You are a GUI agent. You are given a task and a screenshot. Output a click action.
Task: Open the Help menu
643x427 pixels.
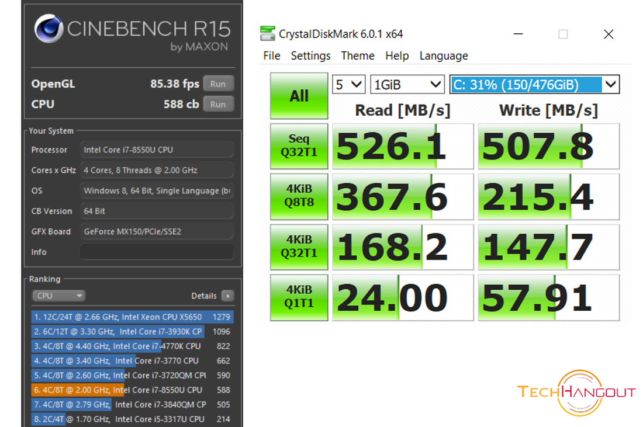(x=396, y=55)
